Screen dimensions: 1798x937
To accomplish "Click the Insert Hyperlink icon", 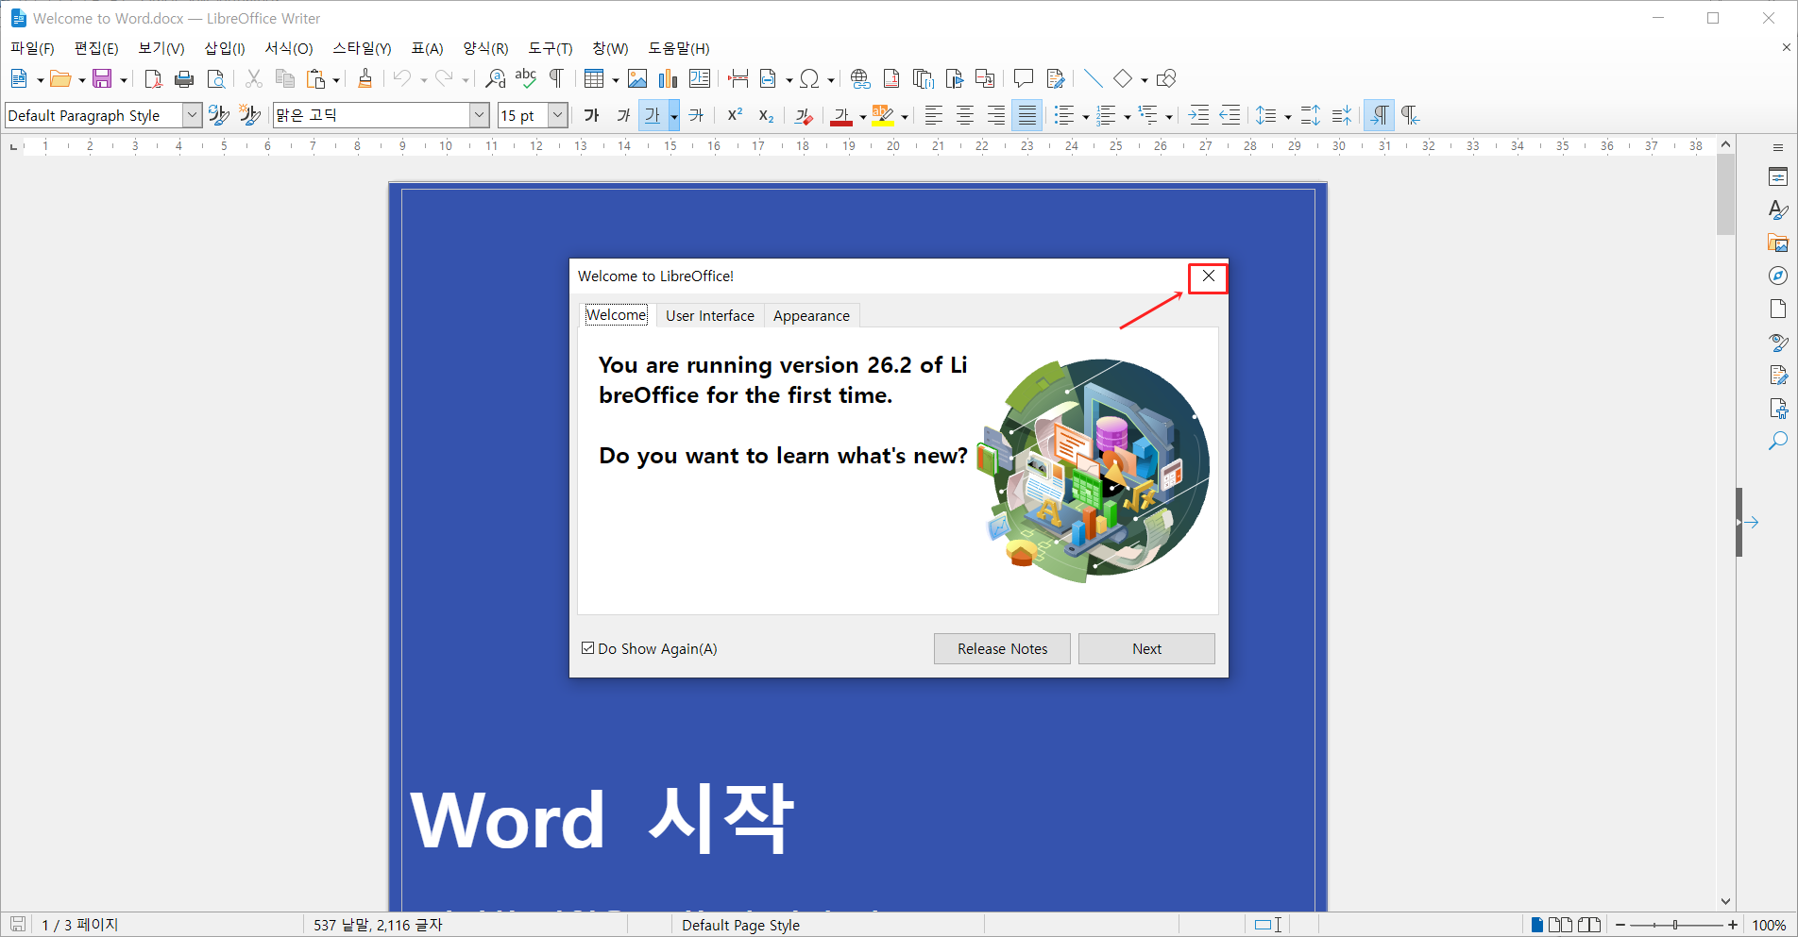I will (859, 79).
